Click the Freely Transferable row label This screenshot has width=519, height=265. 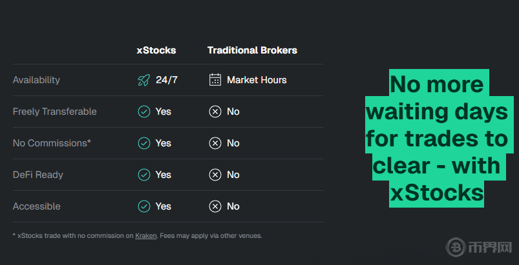pos(55,112)
